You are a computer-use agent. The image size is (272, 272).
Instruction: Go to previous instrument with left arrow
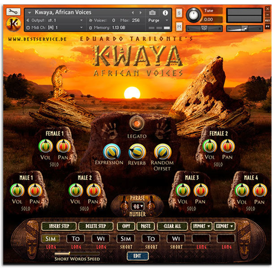[x=133, y=13]
